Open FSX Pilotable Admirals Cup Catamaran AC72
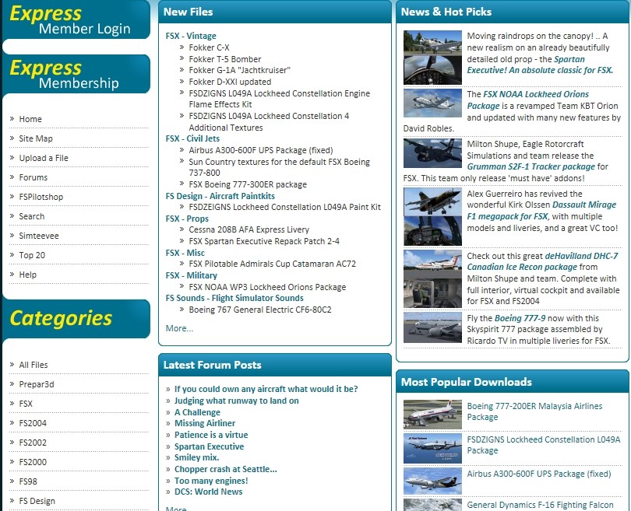 coord(272,264)
